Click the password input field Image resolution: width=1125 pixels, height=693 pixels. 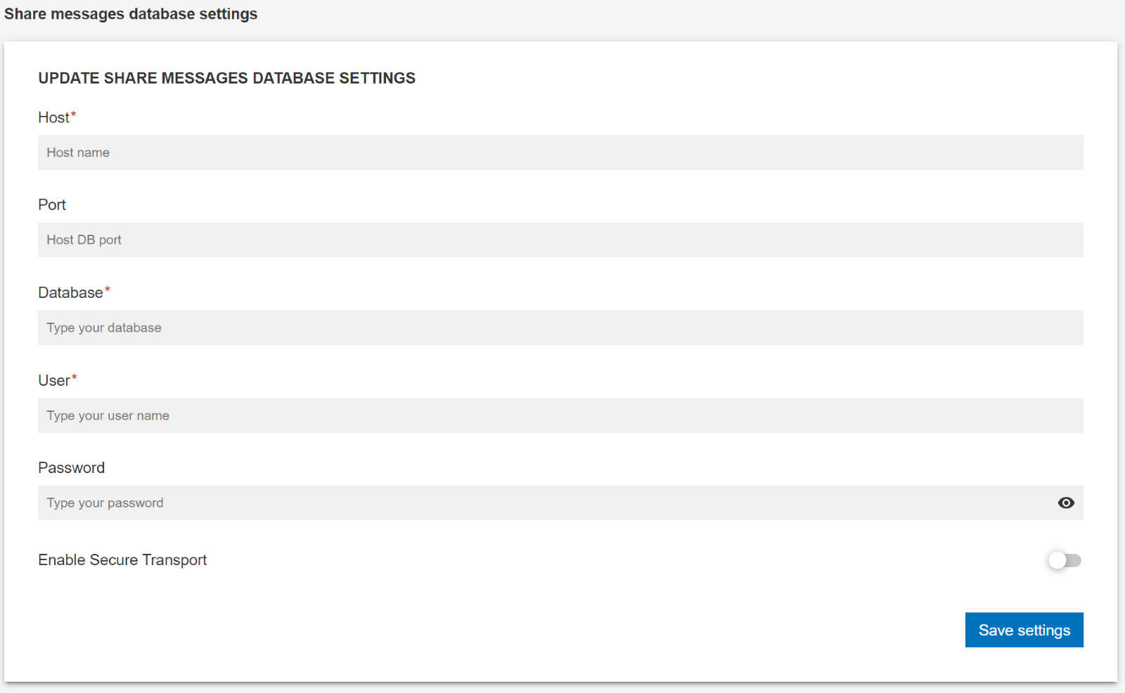492,503
